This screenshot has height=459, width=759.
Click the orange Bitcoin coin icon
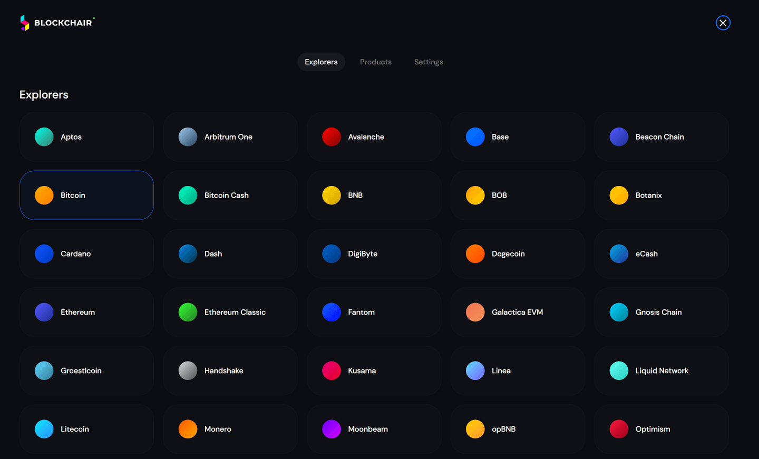pyautogui.click(x=44, y=195)
